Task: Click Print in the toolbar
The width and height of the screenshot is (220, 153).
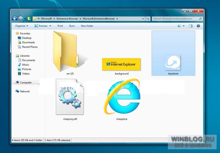Action: [x=60, y=26]
